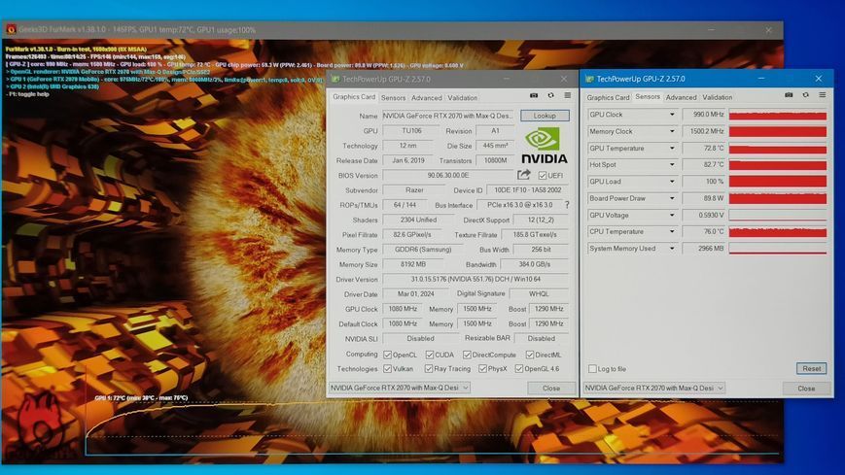Viewport: 845px width, 475px height.
Task: Click the Shaders 2304 Unified field
Action: click(418, 220)
